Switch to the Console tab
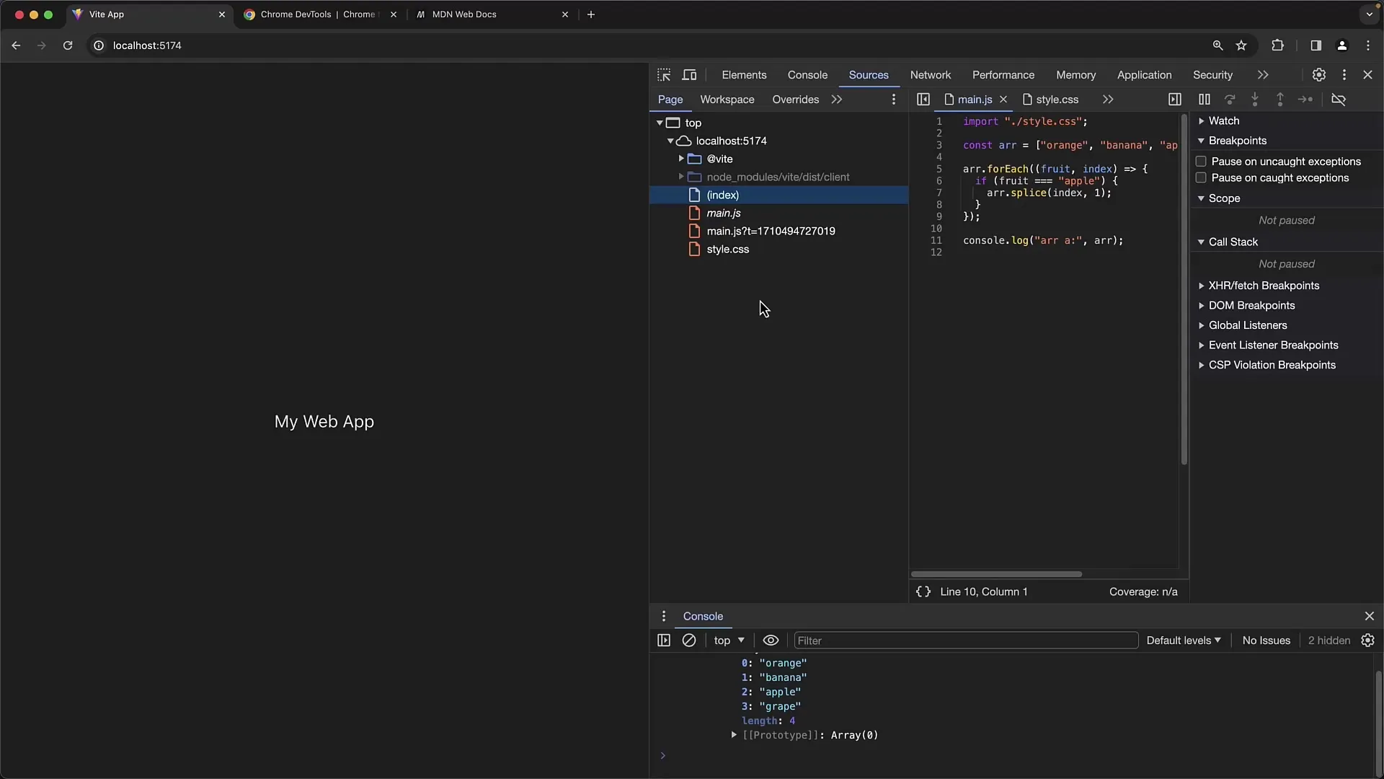This screenshot has width=1384, height=779. tap(807, 74)
